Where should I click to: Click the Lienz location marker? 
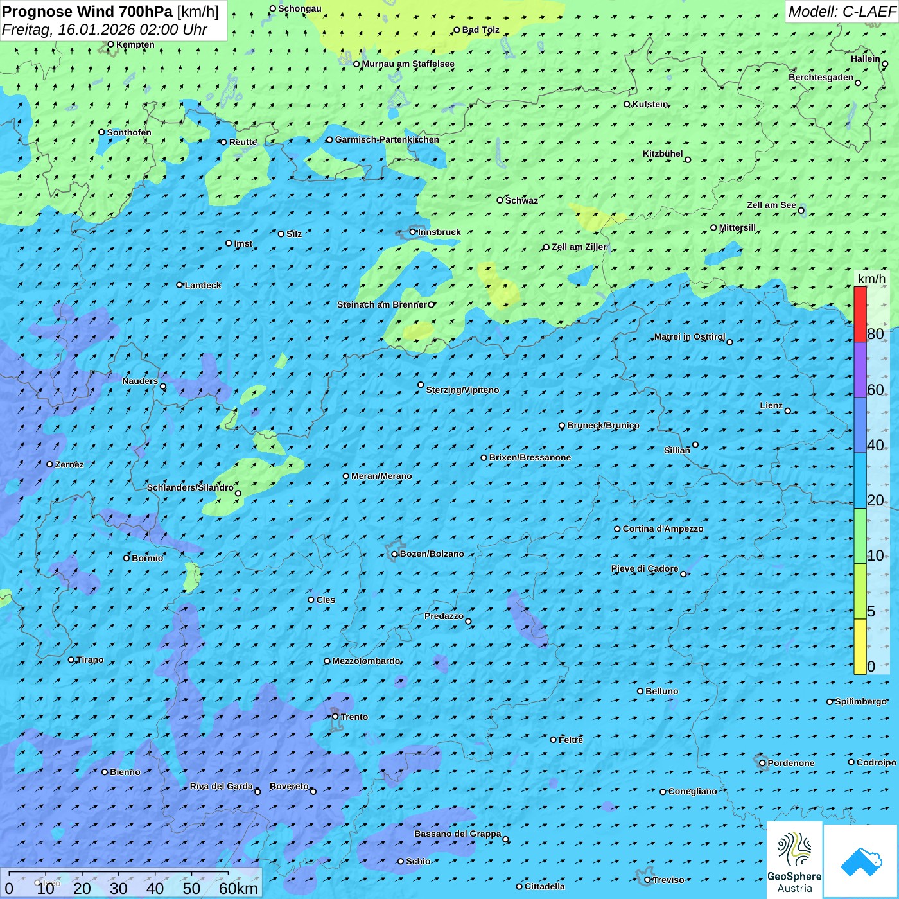[788, 411]
